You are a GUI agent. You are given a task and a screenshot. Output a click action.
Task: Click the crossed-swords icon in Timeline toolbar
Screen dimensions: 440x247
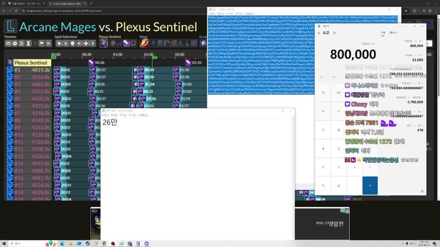[48, 43]
